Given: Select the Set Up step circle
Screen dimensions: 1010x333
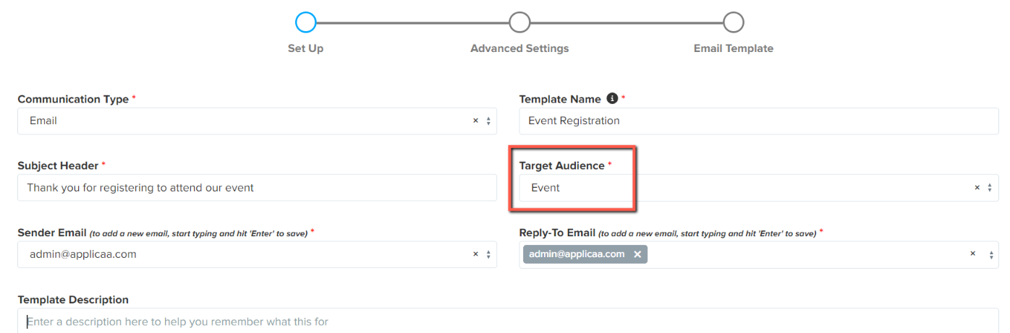Looking at the screenshot, I should [306, 22].
